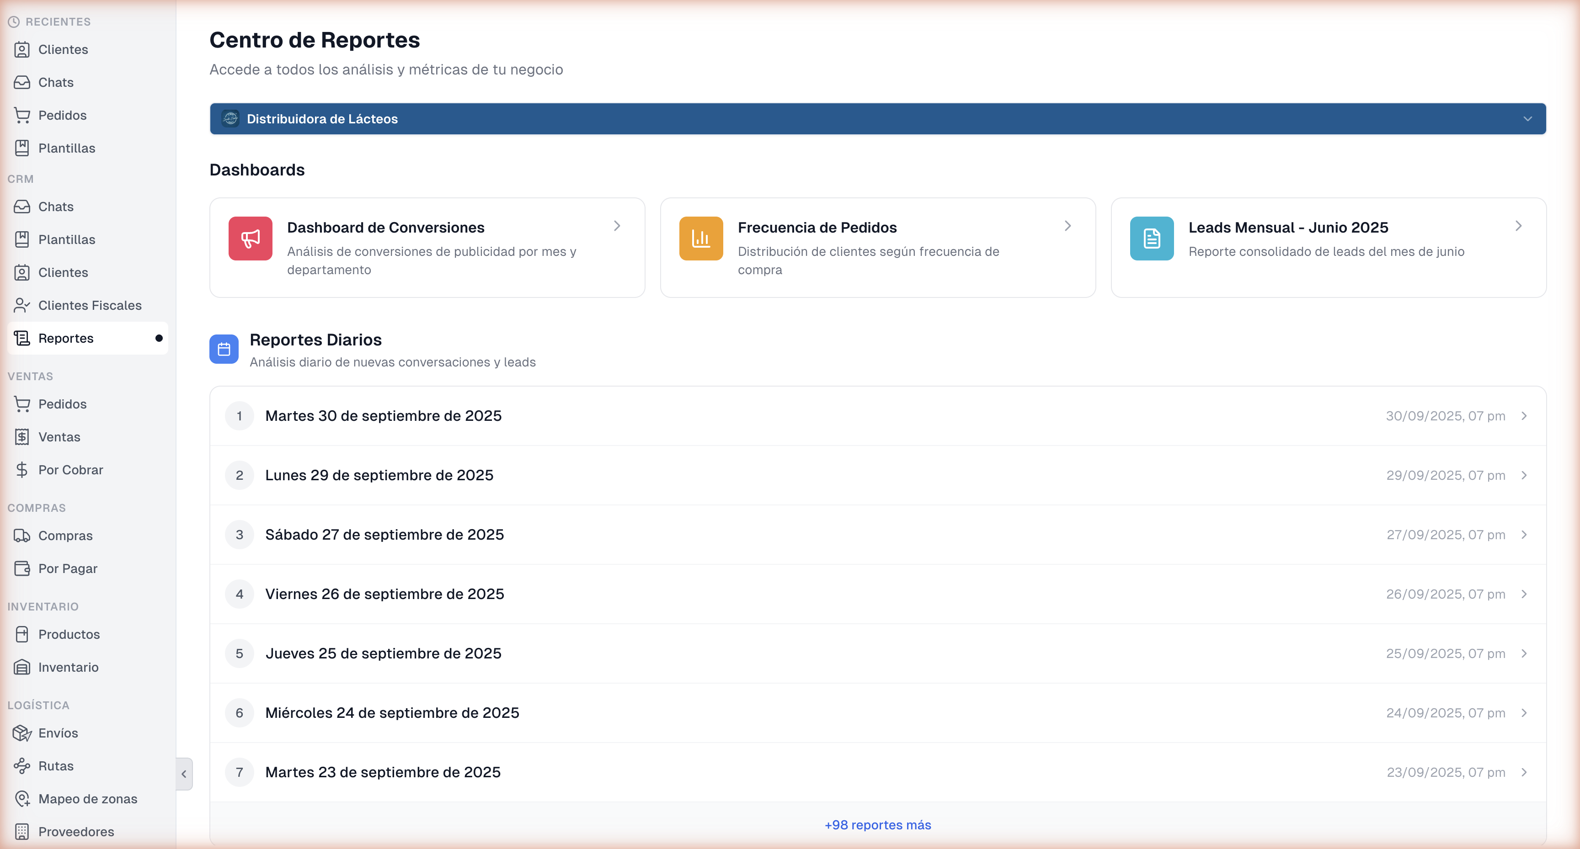Expand the Distribuidora de Lácteos selector

(x=877, y=118)
